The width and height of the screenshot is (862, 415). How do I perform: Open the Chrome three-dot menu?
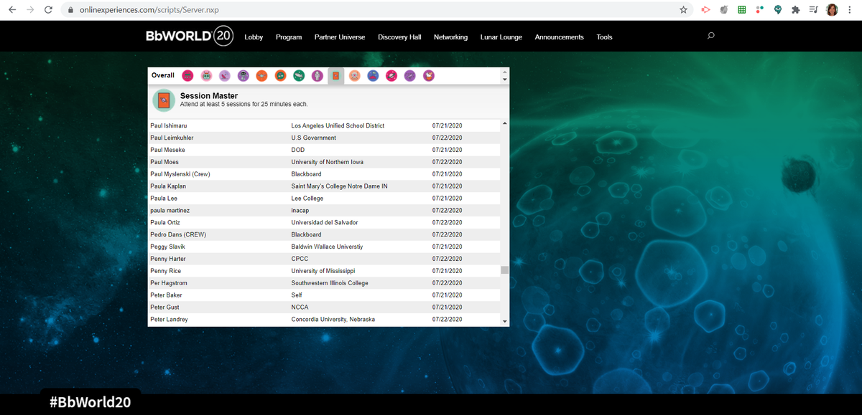click(849, 10)
